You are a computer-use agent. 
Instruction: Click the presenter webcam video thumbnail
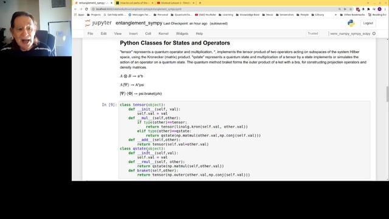tap(36, 28)
